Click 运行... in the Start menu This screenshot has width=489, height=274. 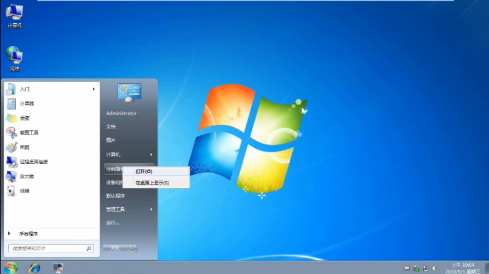[112, 223]
